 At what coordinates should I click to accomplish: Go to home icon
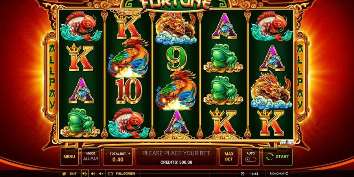pos(64,173)
